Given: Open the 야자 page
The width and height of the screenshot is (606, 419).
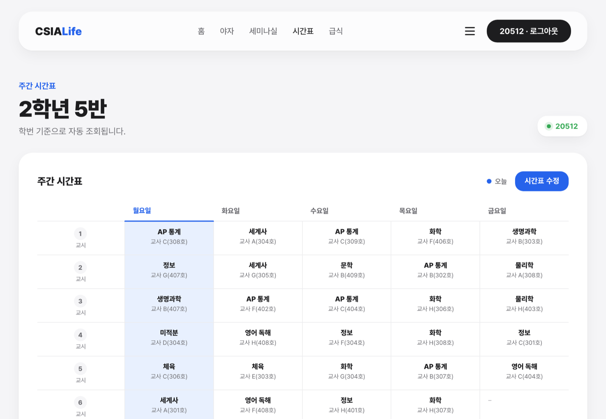Looking at the screenshot, I should (227, 31).
